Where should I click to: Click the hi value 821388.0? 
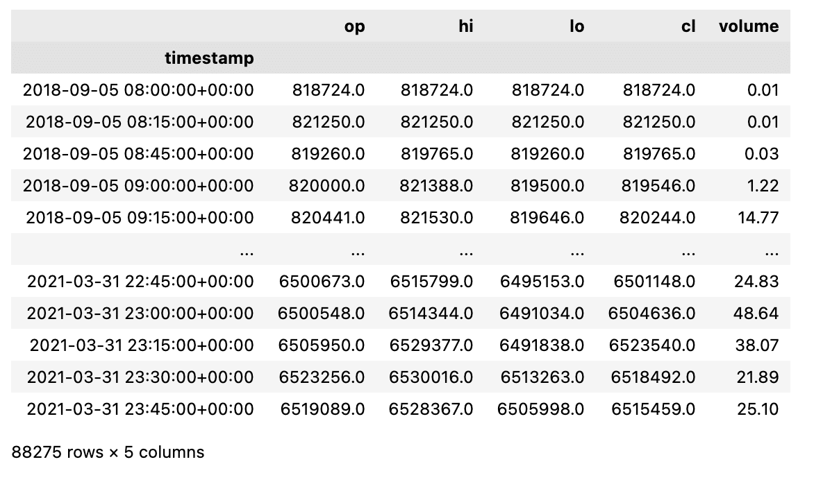click(437, 185)
